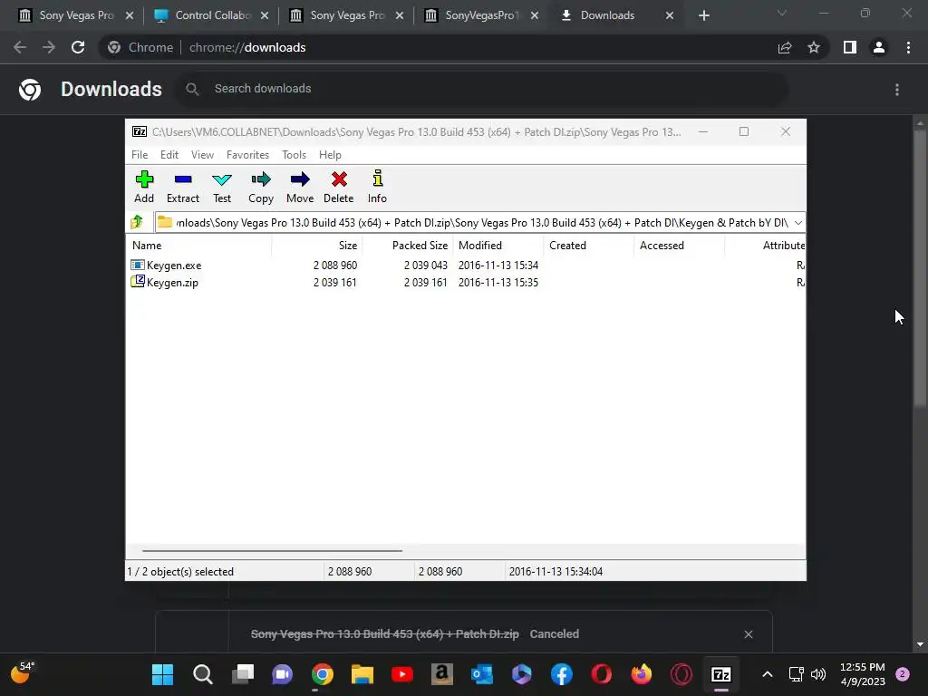Click the up-one-folder icon beside the path
Image resolution: width=928 pixels, height=696 pixels.
pos(138,222)
